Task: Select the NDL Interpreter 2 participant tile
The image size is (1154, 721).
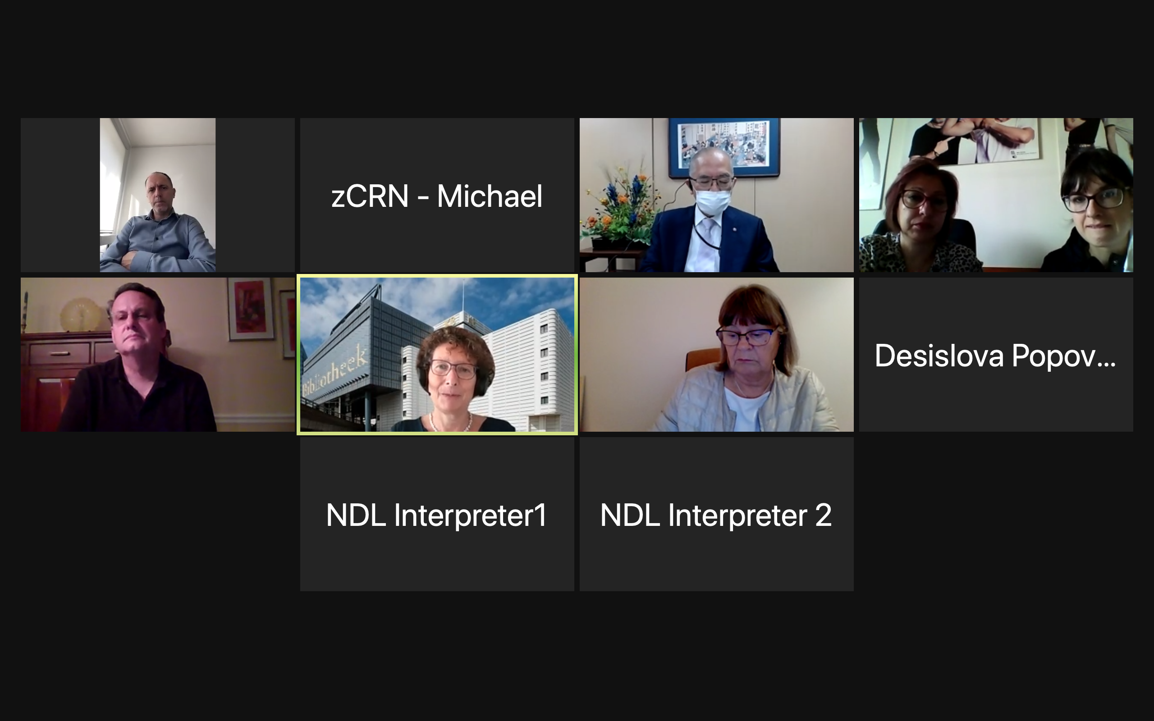Action: (x=716, y=514)
